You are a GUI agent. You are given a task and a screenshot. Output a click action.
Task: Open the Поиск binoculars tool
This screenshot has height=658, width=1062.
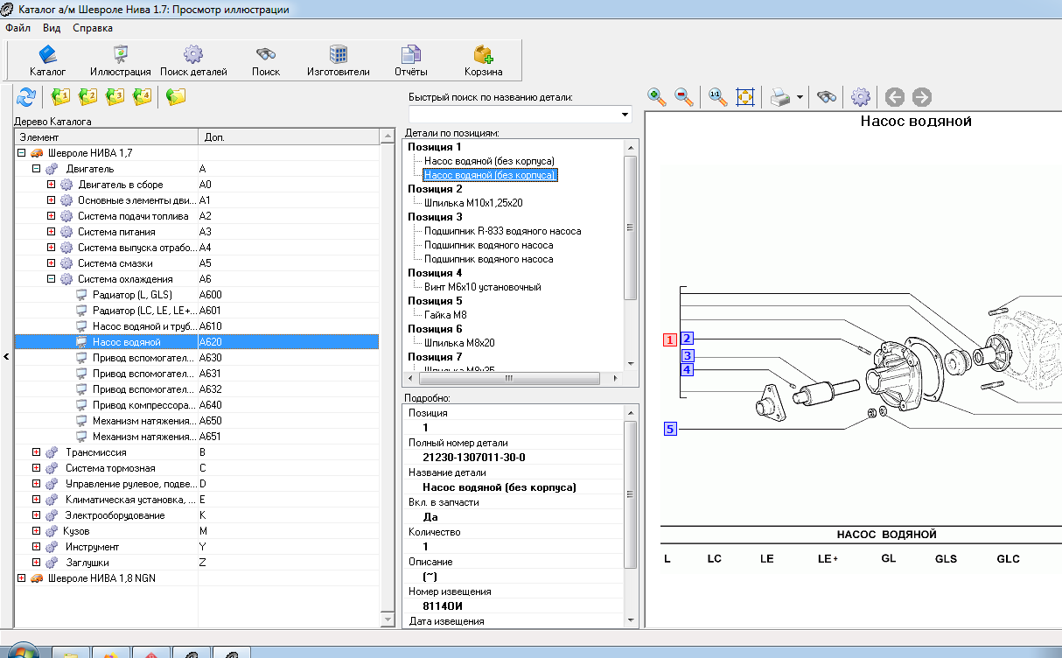[x=266, y=60]
